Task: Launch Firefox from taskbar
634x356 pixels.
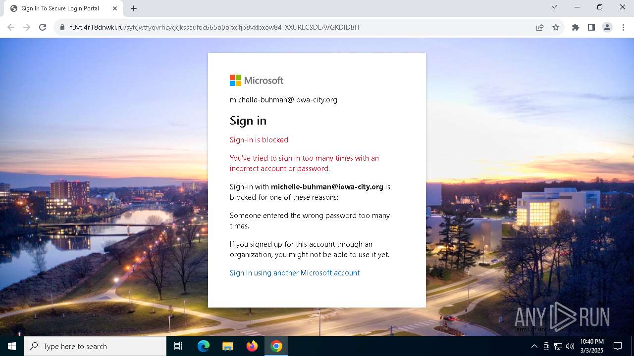Action: tap(252, 346)
